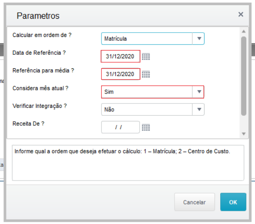Click the vertical scrollbar thumb
The height and width of the screenshot is (224, 255).
coord(243,76)
